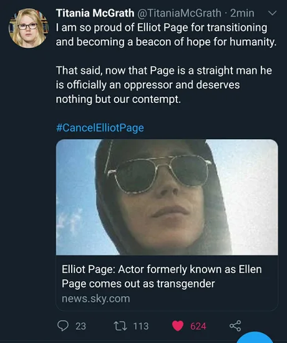Click the retweet arrows icon
Screen dimensions: 287x343
tap(120, 326)
